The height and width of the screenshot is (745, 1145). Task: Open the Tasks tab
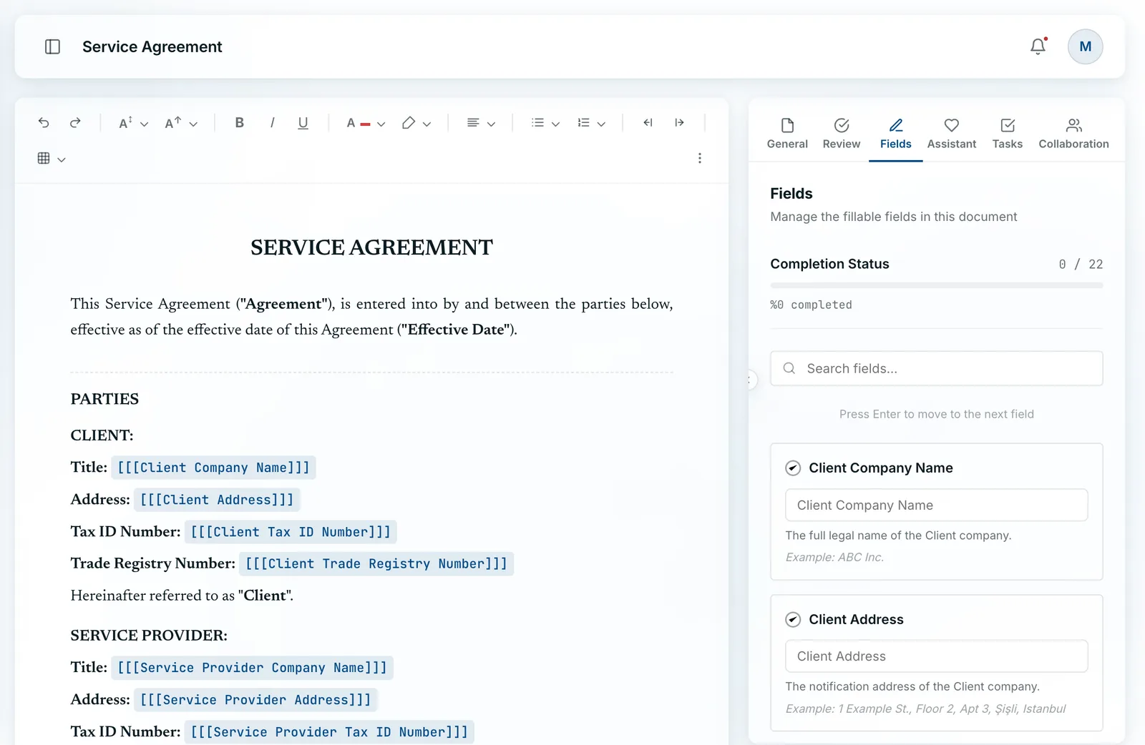[x=1007, y=134]
